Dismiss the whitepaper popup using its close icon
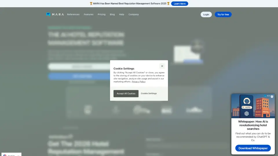Screen dimensions: 278x156 tap(272, 96)
